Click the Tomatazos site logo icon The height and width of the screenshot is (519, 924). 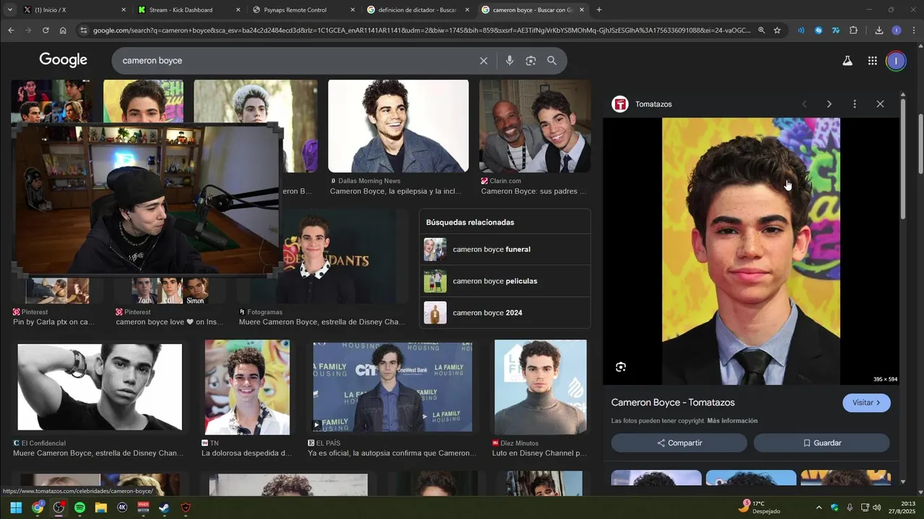[x=620, y=104]
